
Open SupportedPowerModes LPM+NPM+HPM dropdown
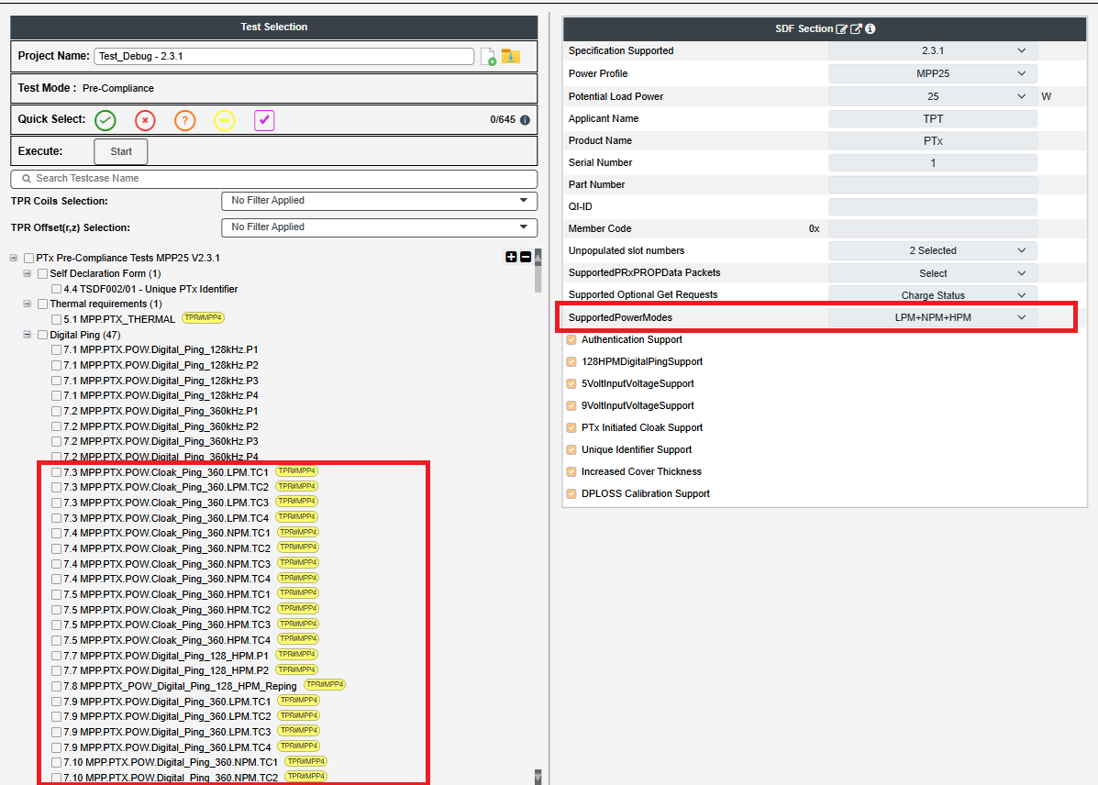[x=932, y=317]
